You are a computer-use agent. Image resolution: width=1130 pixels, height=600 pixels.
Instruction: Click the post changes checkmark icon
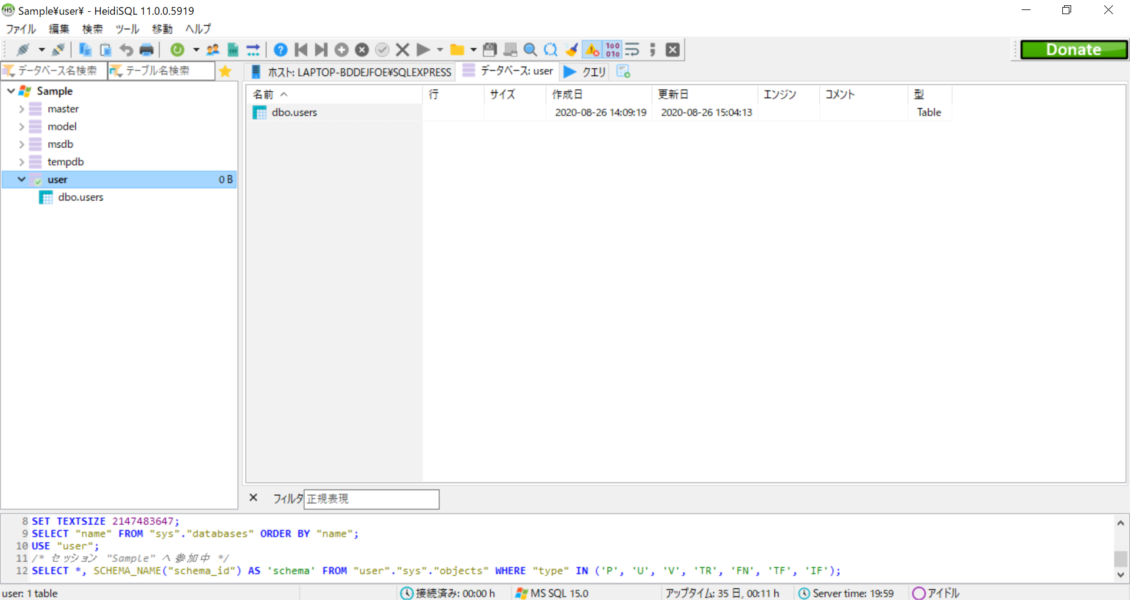383,50
